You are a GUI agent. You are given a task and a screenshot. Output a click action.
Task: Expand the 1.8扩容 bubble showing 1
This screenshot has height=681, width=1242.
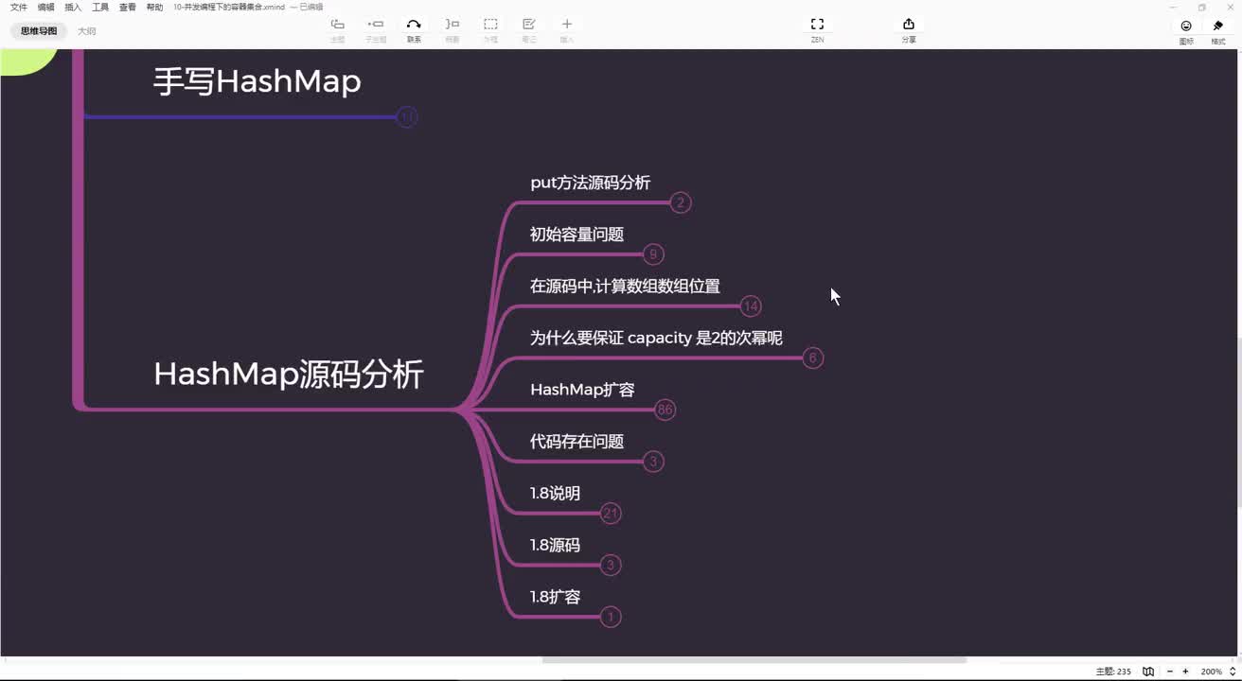(x=611, y=617)
